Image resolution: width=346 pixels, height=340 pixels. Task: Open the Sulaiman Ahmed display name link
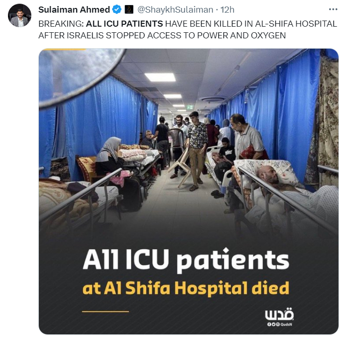pyautogui.click(x=74, y=10)
